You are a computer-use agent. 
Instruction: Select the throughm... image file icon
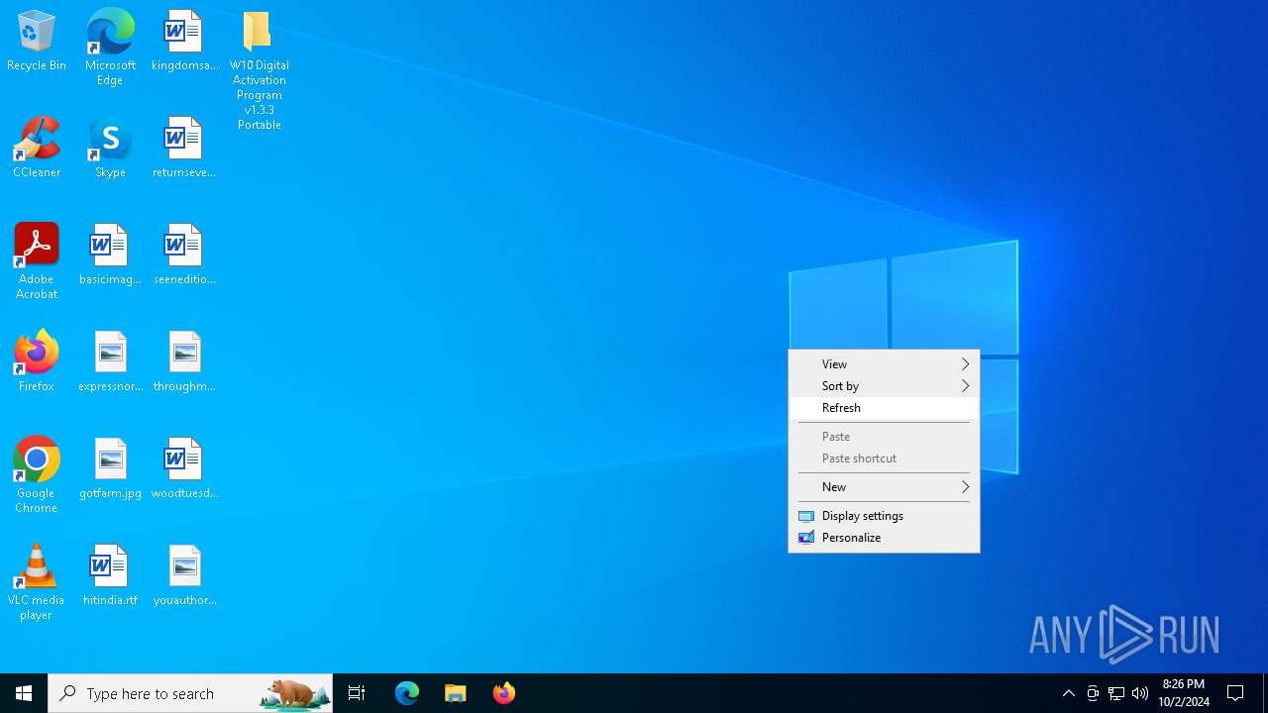click(184, 362)
